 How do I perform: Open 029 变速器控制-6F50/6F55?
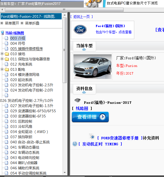[x=33, y=111]
